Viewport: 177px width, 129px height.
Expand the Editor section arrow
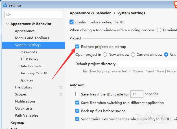(x=7, y=128)
